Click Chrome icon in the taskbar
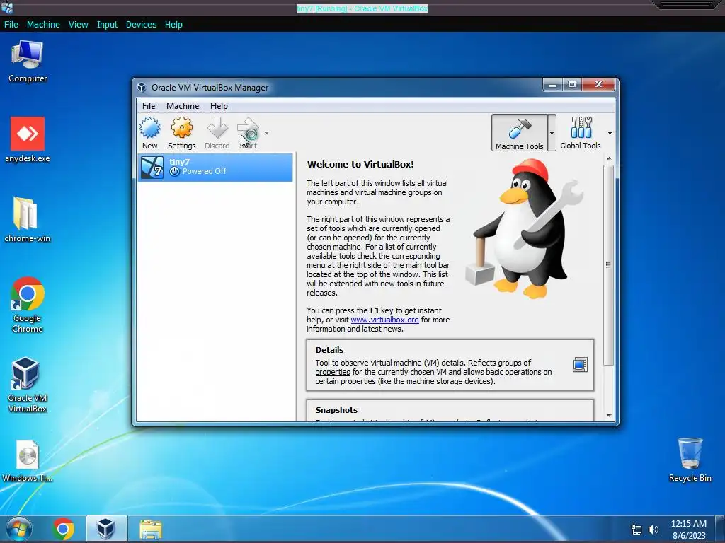Image resolution: width=725 pixels, height=543 pixels. [x=63, y=529]
